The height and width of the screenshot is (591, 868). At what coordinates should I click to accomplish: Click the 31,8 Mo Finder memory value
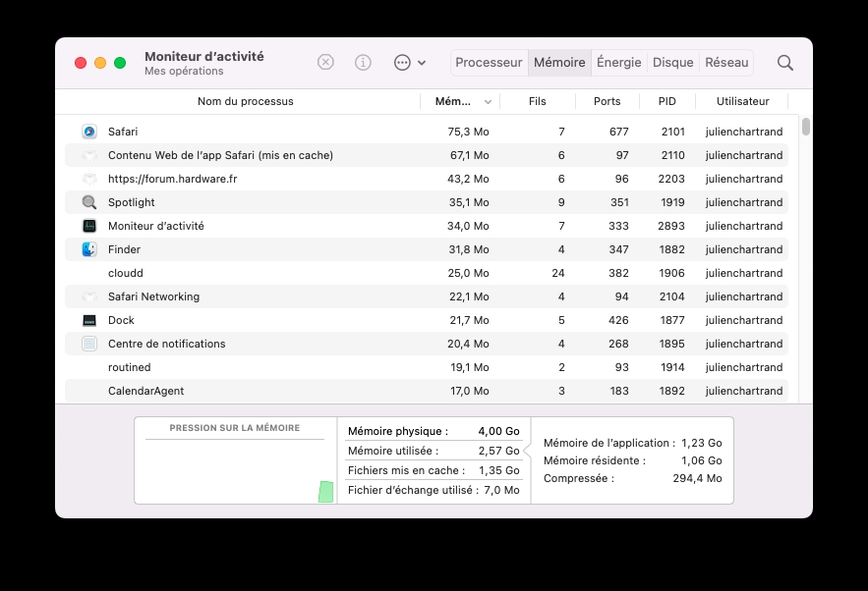click(469, 249)
